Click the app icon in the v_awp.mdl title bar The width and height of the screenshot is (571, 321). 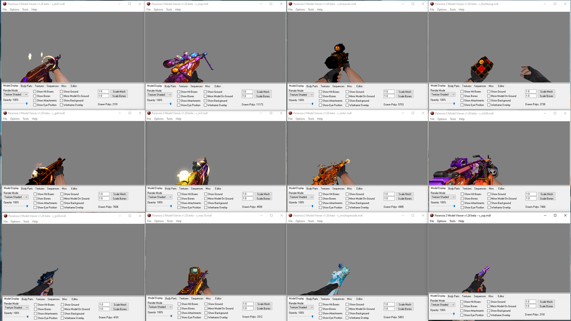click(149, 4)
